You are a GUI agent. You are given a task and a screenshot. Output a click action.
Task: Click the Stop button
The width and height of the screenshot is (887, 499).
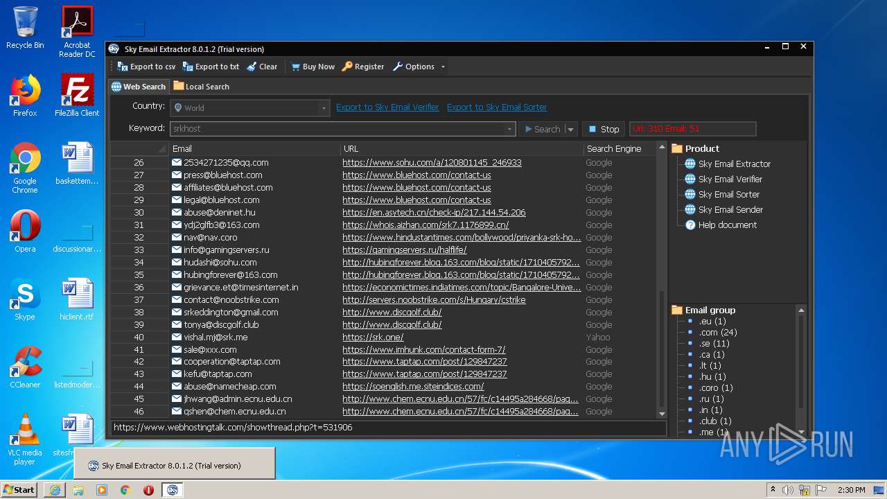click(604, 129)
